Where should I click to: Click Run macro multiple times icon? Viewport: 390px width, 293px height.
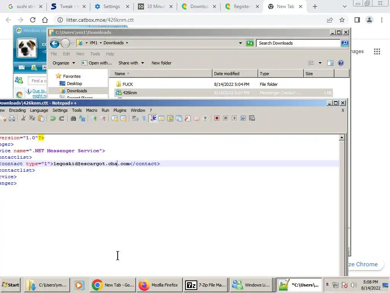(x=243, y=118)
